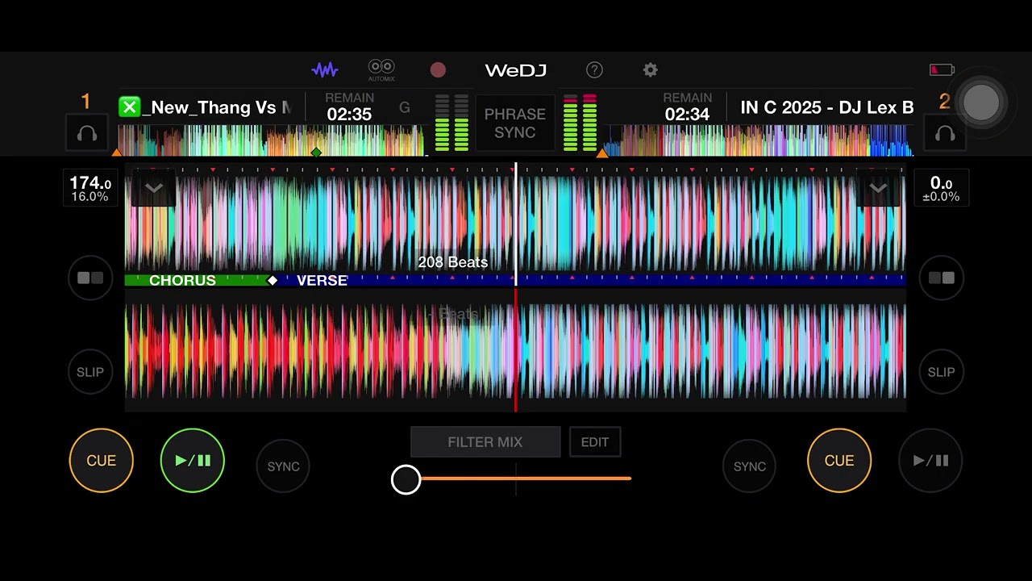The height and width of the screenshot is (581, 1032).
Task: Tap the deck 2 CUE button
Action: pyautogui.click(x=839, y=460)
